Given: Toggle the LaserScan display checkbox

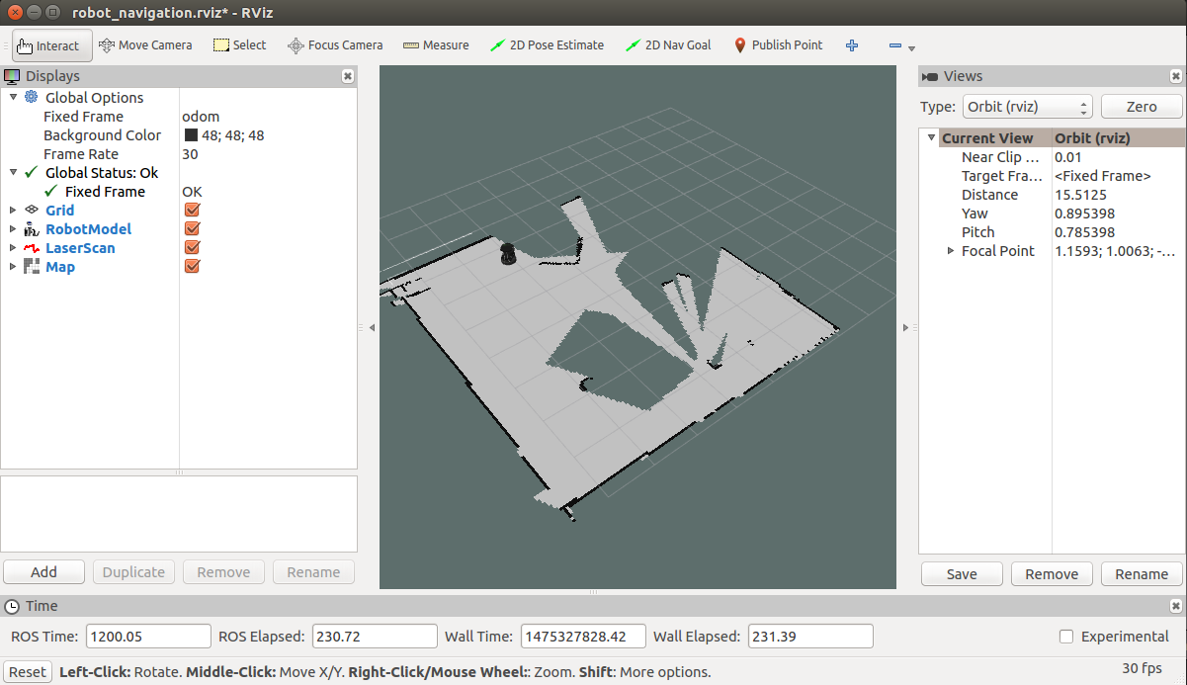Looking at the screenshot, I should tap(192, 247).
